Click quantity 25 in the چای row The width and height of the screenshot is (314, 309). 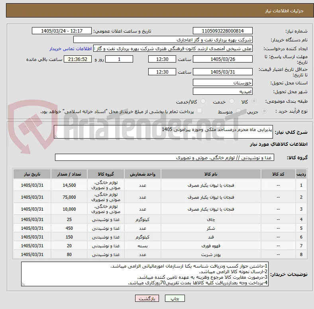click(x=69, y=219)
